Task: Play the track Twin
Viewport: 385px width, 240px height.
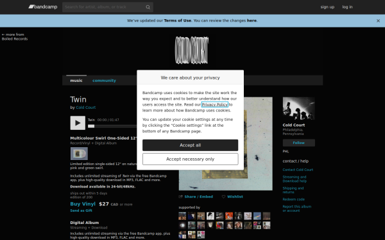Action: (78, 123)
